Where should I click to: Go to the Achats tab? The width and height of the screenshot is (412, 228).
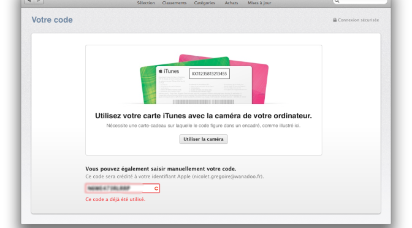[231, 3]
